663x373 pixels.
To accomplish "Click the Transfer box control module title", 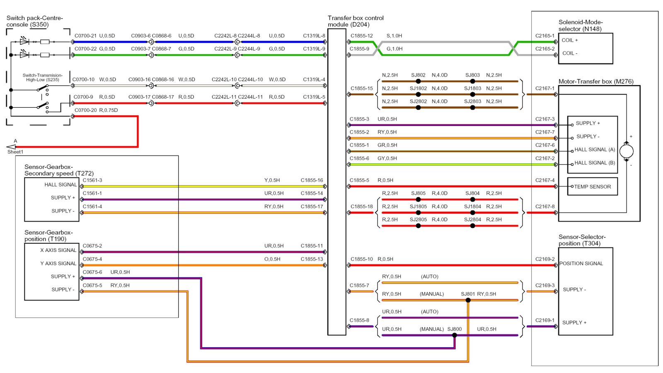I will click(355, 21).
